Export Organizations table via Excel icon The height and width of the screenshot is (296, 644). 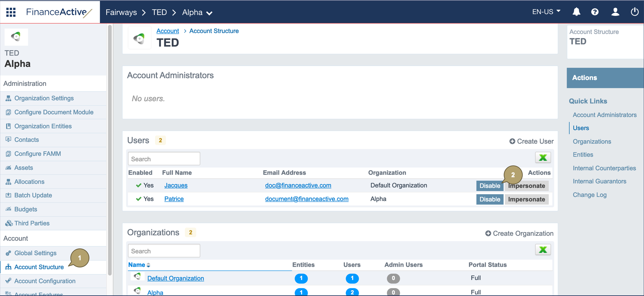tap(543, 250)
